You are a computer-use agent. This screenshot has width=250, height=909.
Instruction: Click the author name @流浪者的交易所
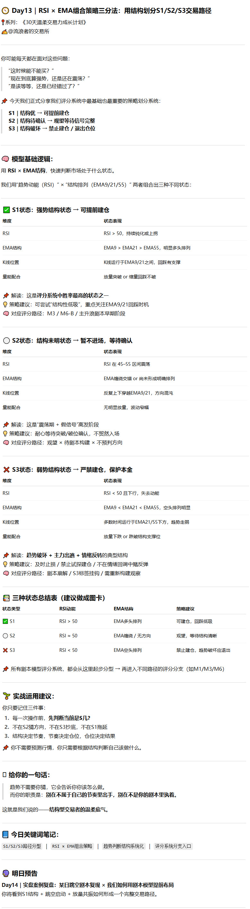(x=29, y=31)
